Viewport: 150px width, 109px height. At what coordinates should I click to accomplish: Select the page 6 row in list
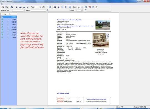point(9,30)
